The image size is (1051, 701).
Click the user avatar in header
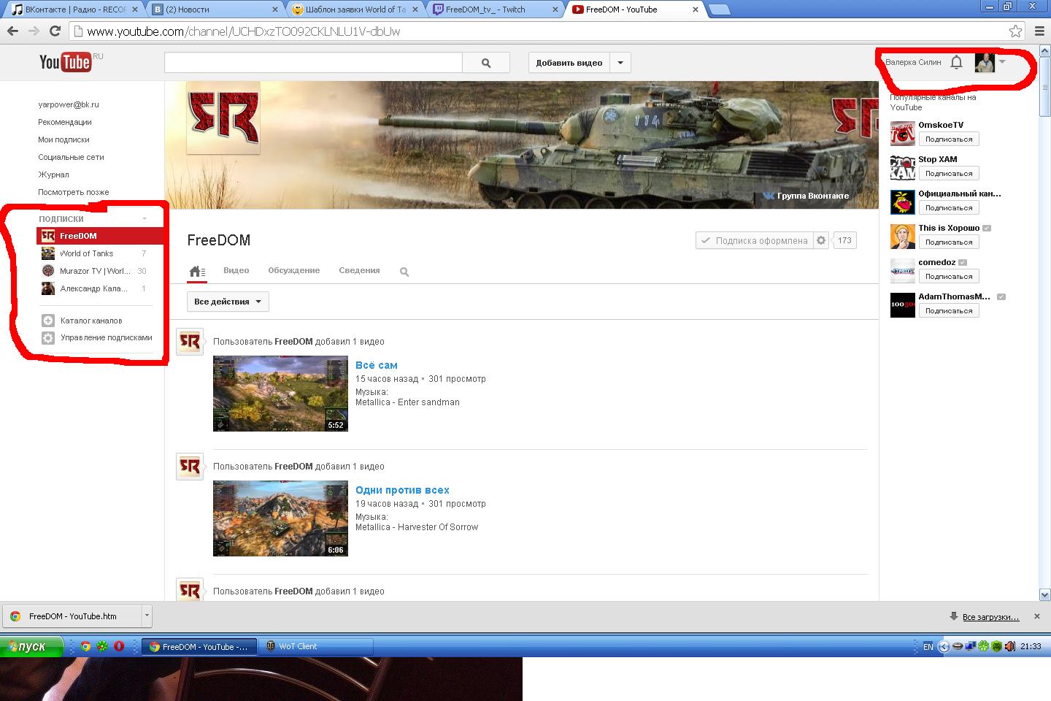click(x=985, y=63)
